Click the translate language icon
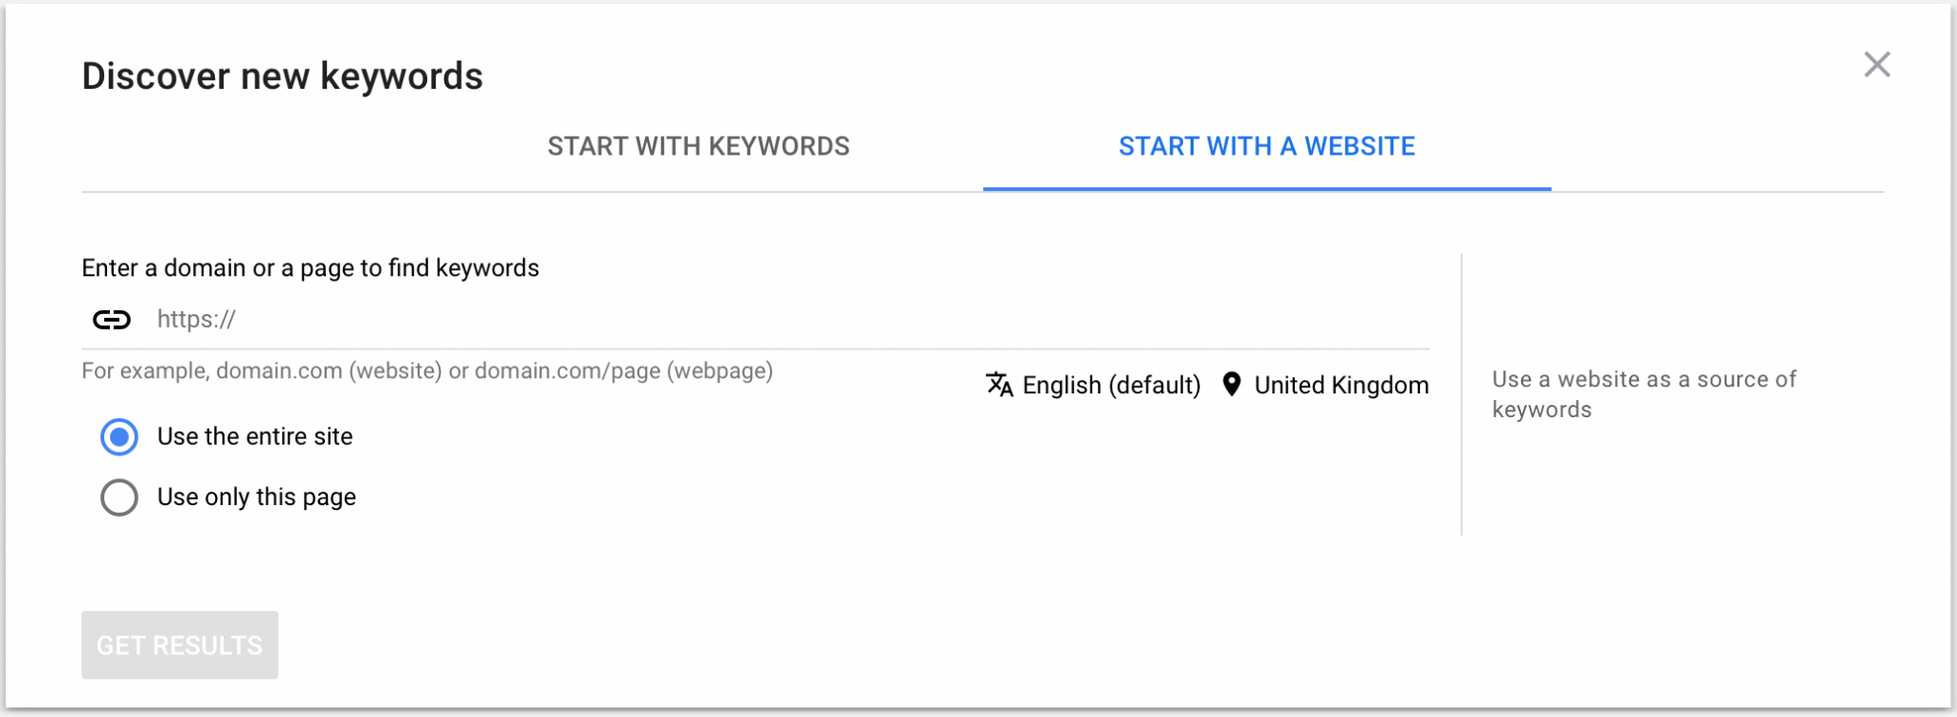Viewport: 1957px width, 717px height. click(1000, 384)
